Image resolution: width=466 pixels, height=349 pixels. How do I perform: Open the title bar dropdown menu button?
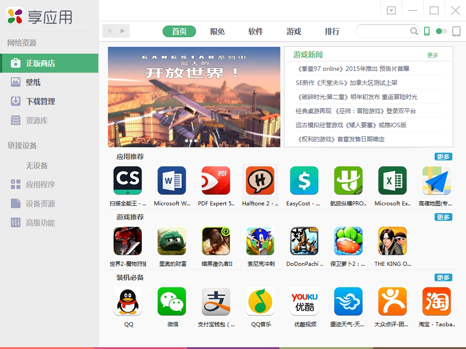point(391,11)
